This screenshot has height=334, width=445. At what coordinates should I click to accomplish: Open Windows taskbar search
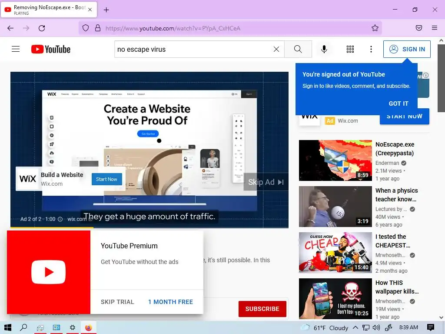coord(24,327)
